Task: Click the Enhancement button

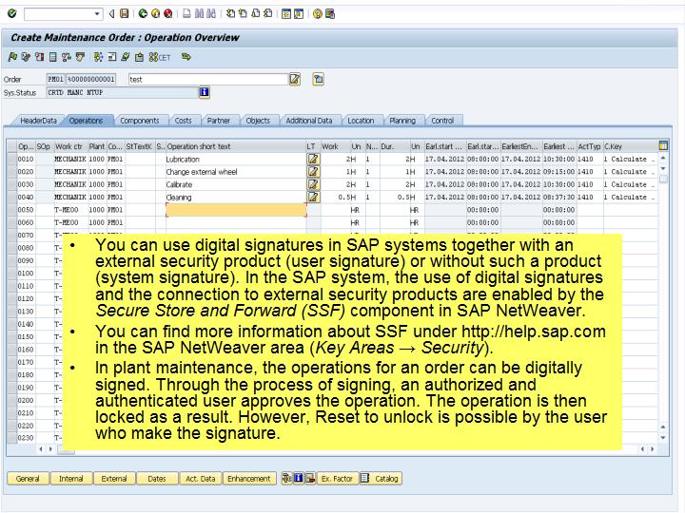Action: (249, 479)
